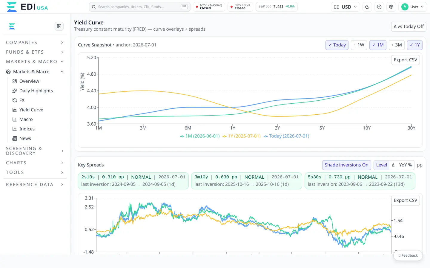This screenshot has width=430, height=268.
Task: Select the YoY % spread mode
Action: (405, 165)
